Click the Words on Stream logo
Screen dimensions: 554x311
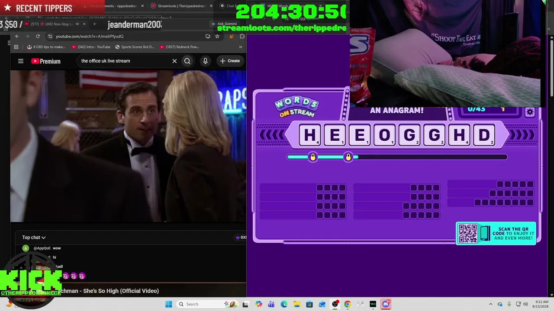tap(297, 107)
